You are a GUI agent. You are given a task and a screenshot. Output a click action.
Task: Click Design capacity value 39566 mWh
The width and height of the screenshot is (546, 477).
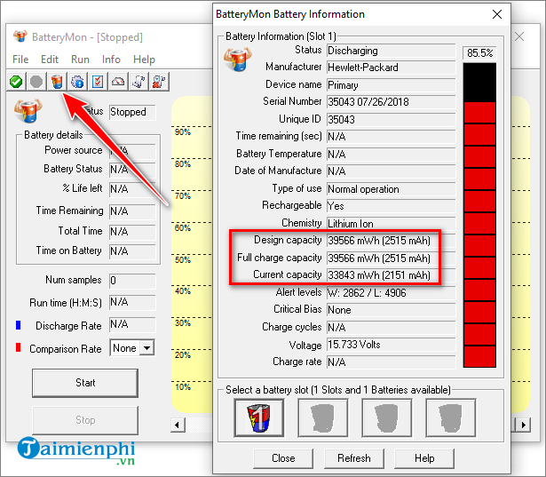coord(391,241)
